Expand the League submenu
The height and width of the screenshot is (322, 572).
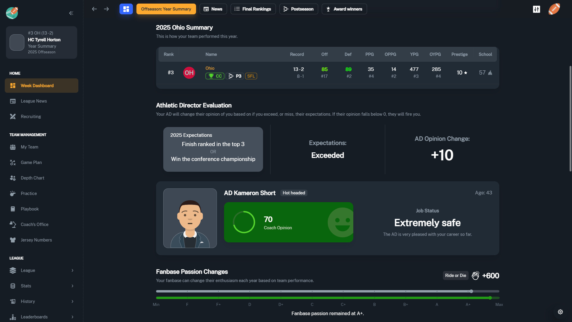click(42, 270)
